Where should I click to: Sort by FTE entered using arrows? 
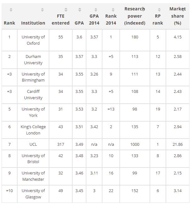(66, 10)
